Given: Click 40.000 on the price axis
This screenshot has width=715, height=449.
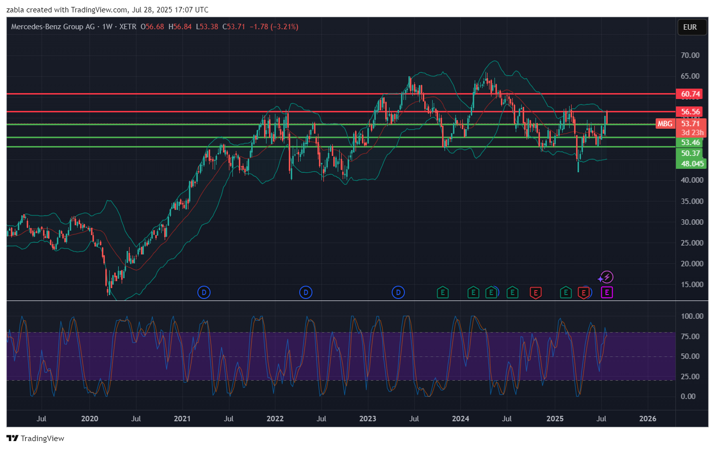Looking at the screenshot, I should (692, 180).
